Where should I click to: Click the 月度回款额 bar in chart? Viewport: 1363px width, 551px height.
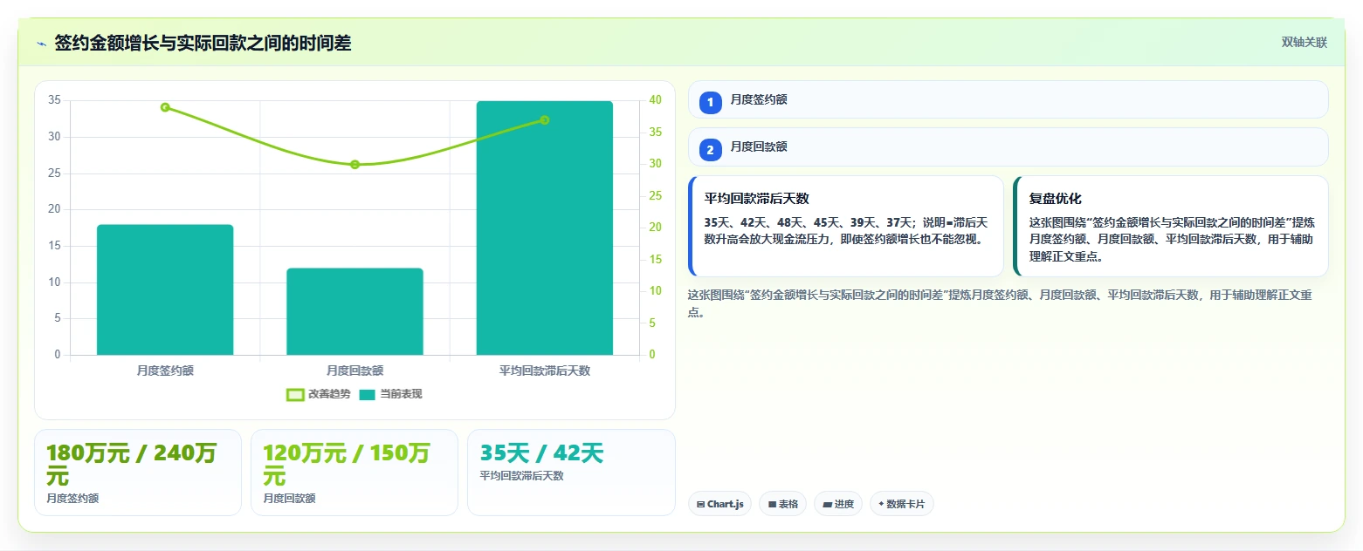pyautogui.click(x=355, y=311)
